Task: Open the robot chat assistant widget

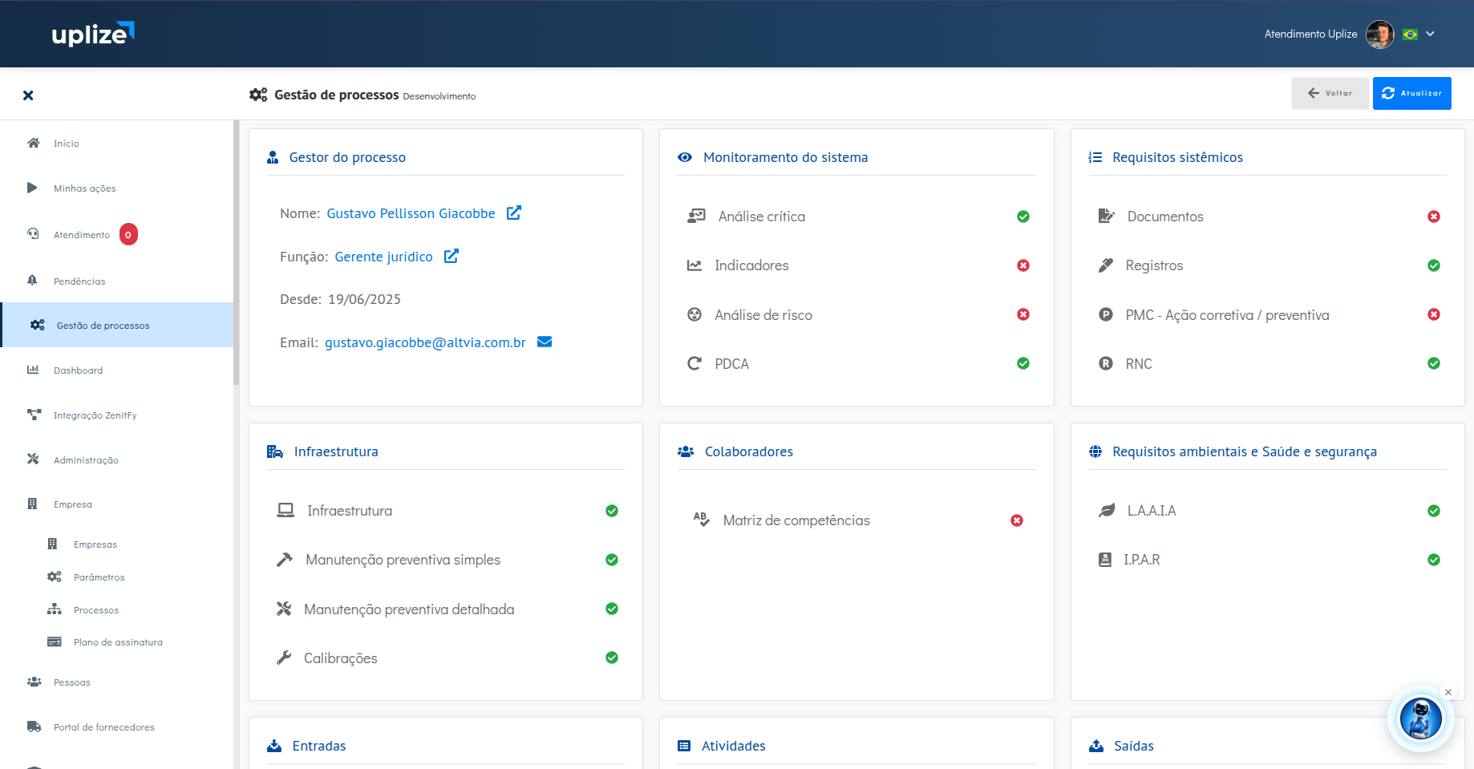Action: [1420, 718]
